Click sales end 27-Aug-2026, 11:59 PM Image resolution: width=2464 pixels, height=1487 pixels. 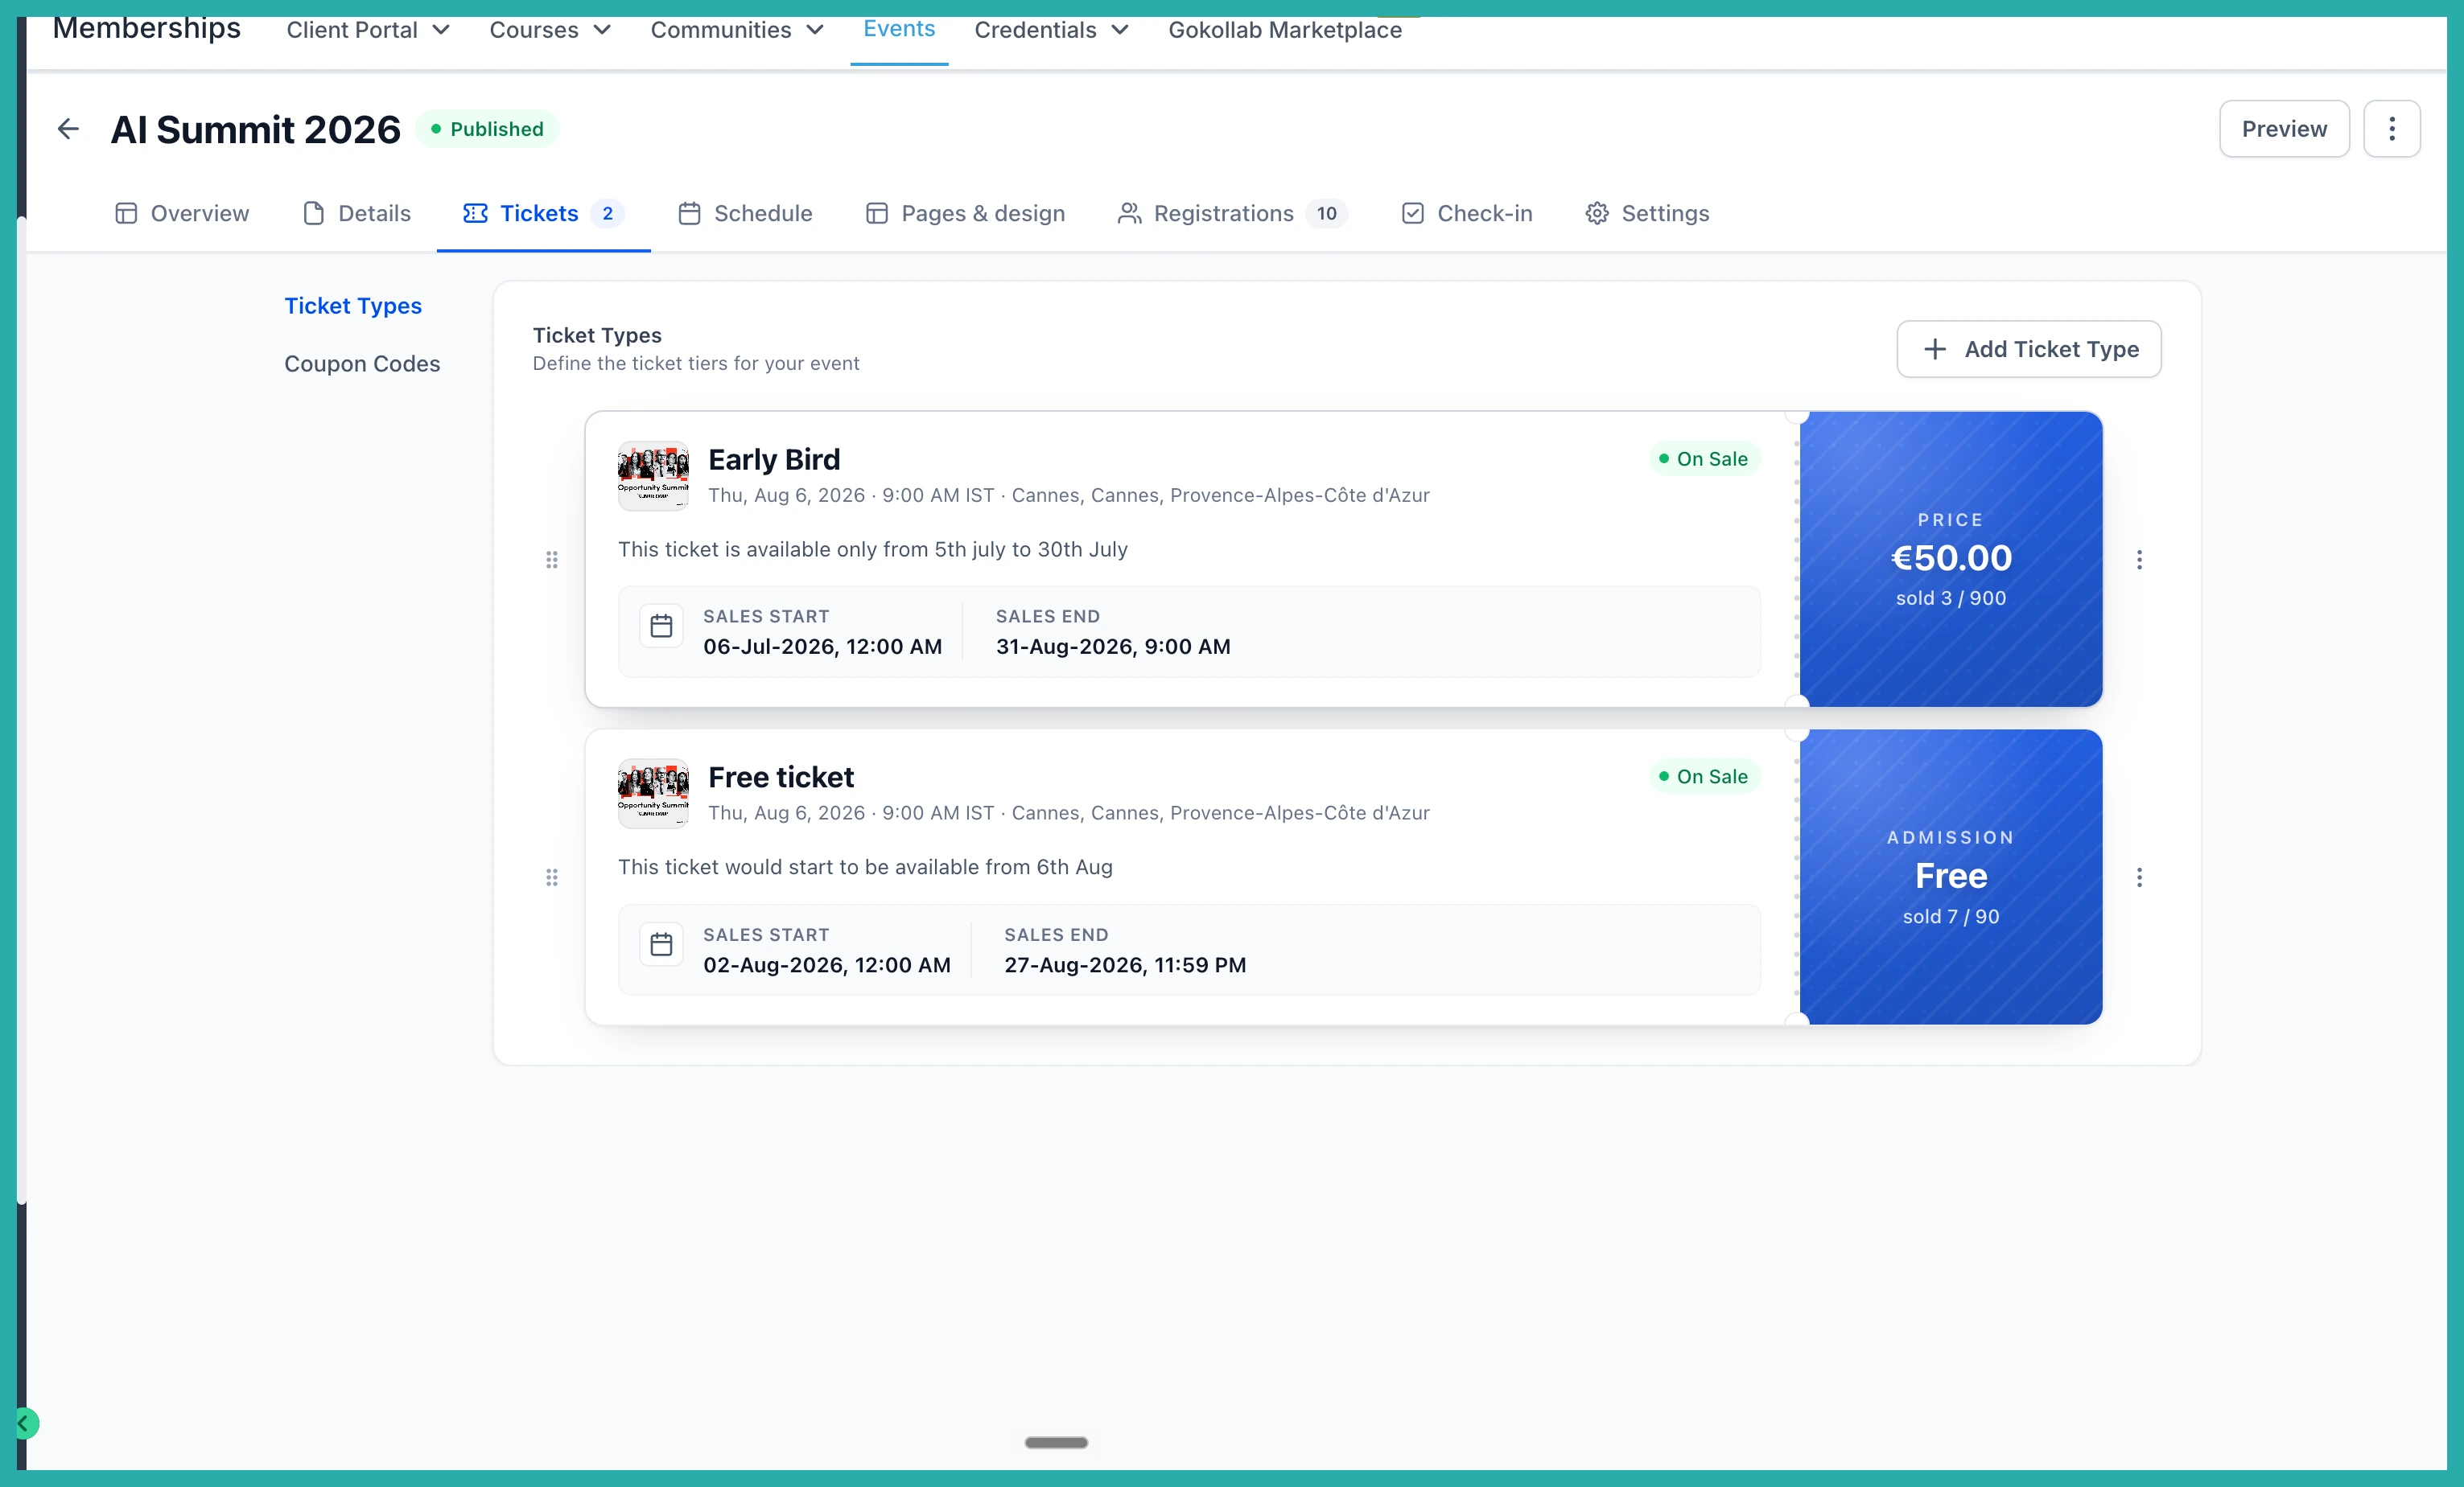[1125, 965]
